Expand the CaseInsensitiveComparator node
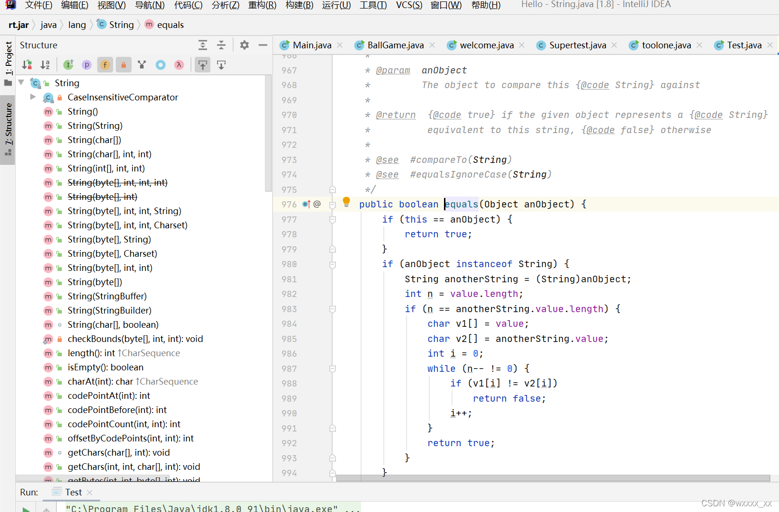This screenshot has width=779, height=512. tap(33, 97)
